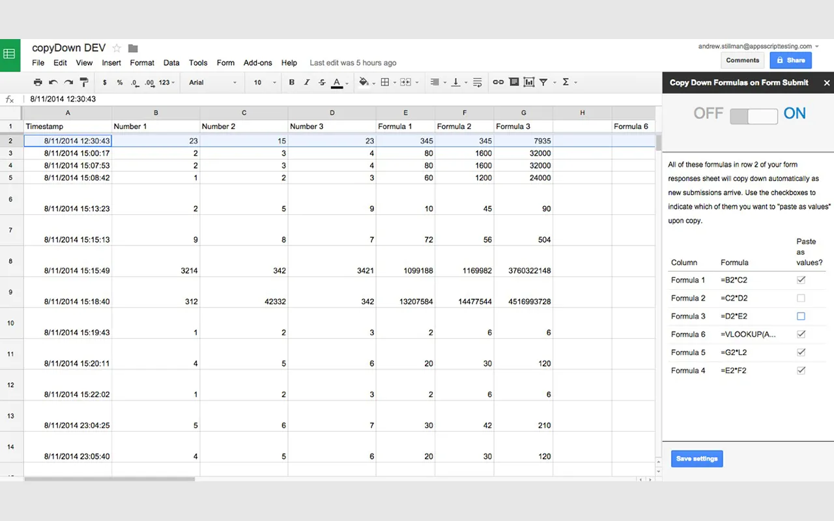The width and height of the screenshot is (834, 521).
Task: Expand the functions dropdown arrow
Action: coord(575,83)
